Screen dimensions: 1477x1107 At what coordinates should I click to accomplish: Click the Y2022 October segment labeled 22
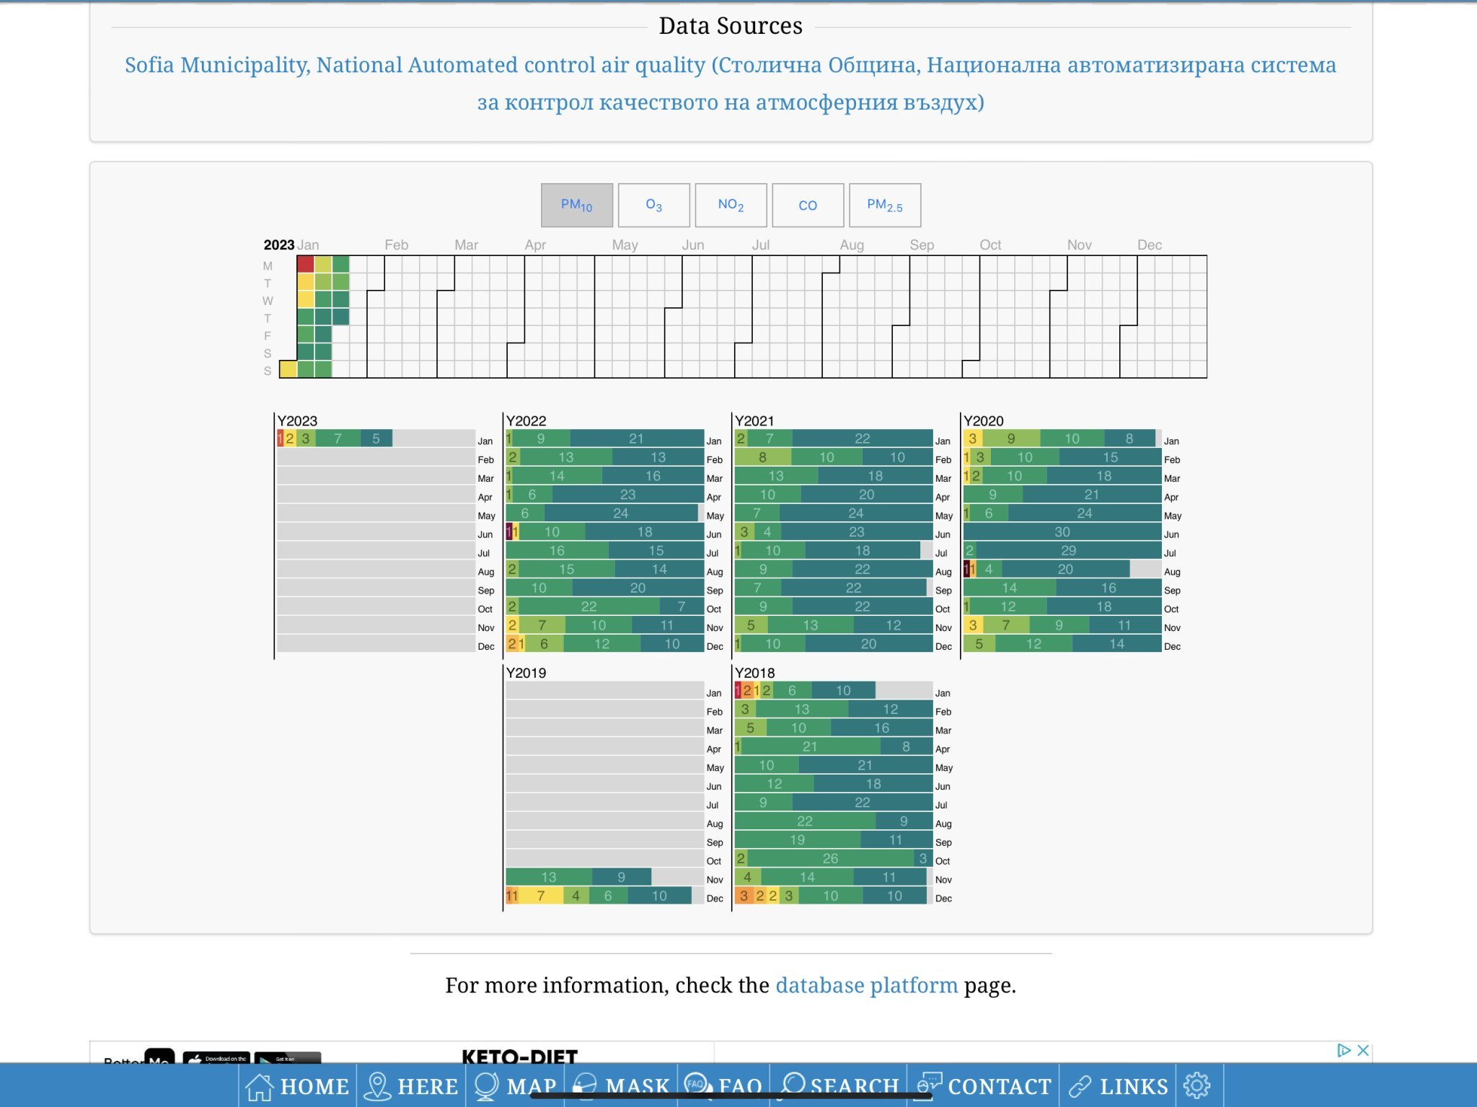tap(589, 607)
